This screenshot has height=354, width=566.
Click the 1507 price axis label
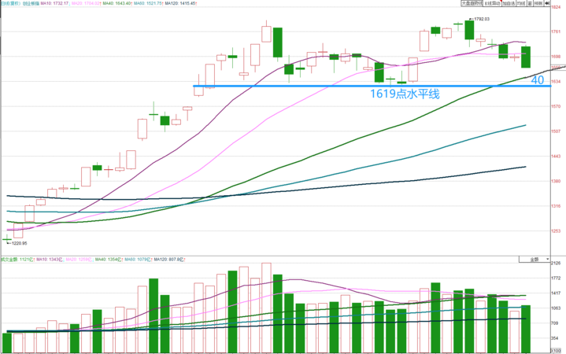(557, 131)
